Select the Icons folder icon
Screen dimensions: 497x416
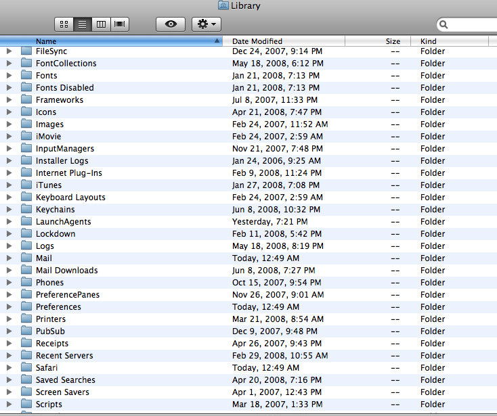coord(26,112)
